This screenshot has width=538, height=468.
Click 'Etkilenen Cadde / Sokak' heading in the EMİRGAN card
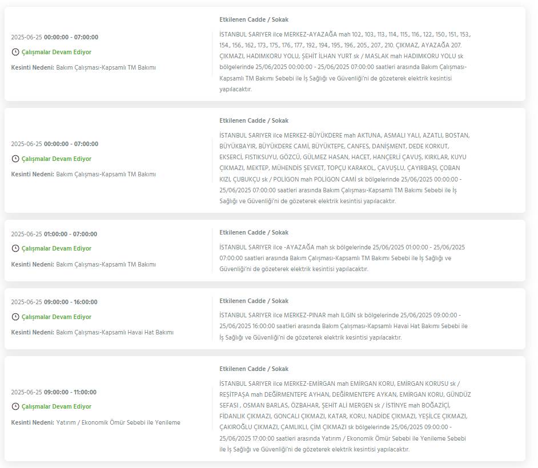point(254,369)
